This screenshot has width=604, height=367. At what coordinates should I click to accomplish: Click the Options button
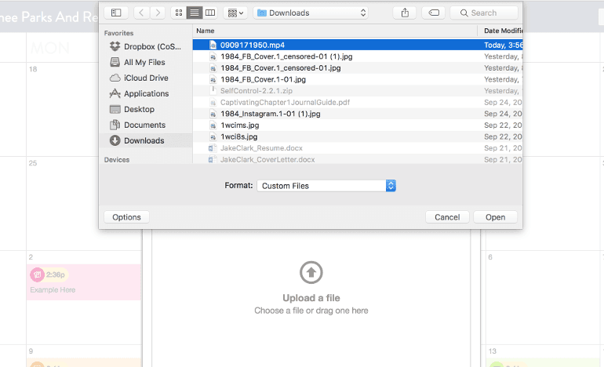[x=126, y=217]
